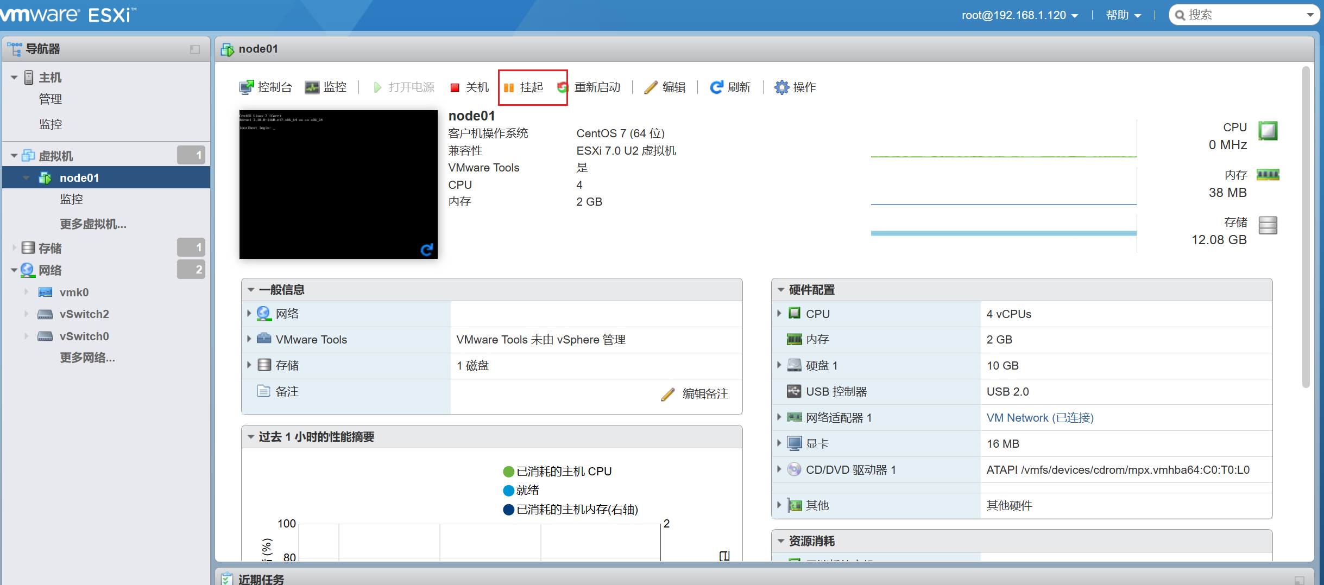Screen dimensions: 1324x585
Task: Click the 内存 memory stick icon
Action: click(x=1268, y=174)
